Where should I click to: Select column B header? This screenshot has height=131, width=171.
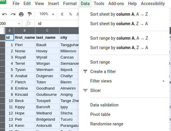(x=25, y=31)
